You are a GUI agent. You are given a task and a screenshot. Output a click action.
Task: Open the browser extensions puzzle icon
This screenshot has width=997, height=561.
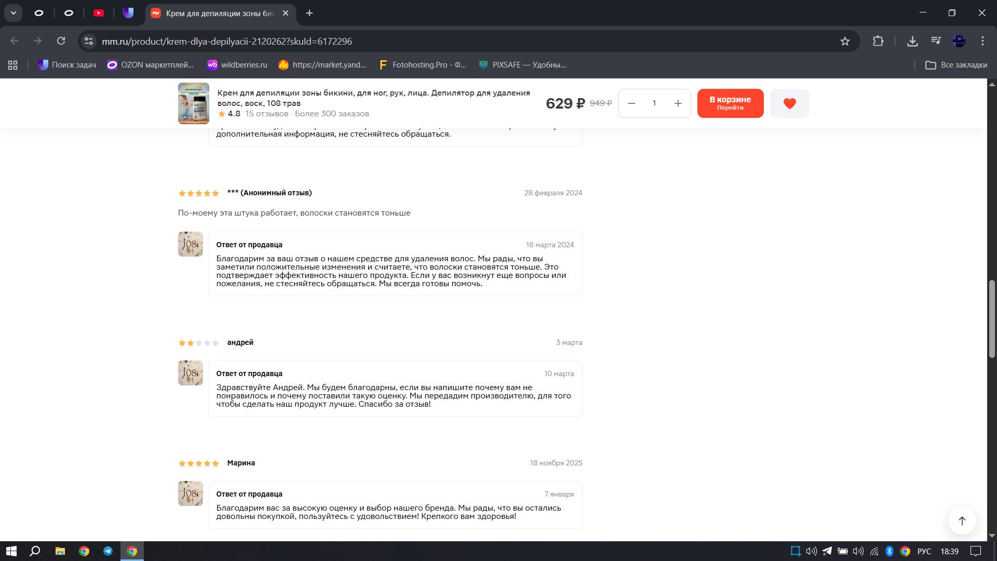click(x=878, y=41)
